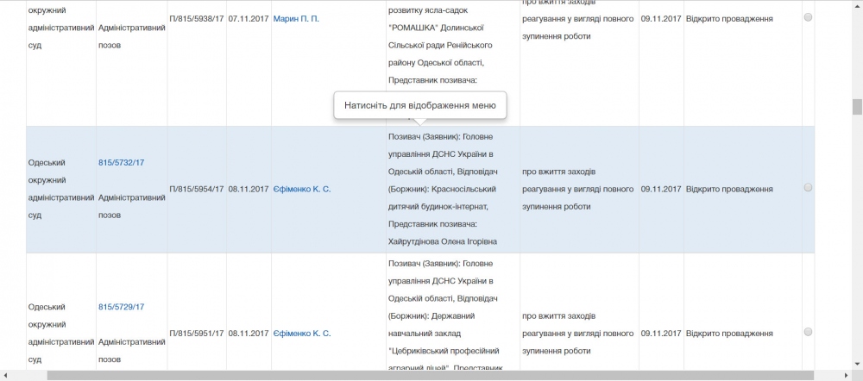
Task: Click parties cell mentioning Красносільський дитячий будинок-інтернат
Action: pyautogui.click(x=452, y=189)
